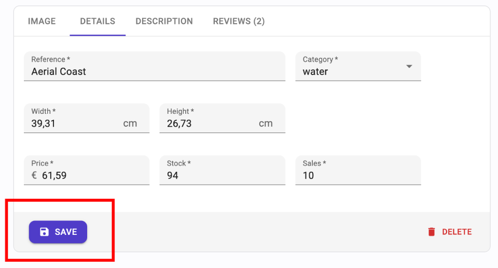Open the Category select showing water
This screenshot has height=268, width=498.
(x=353, y=71)
